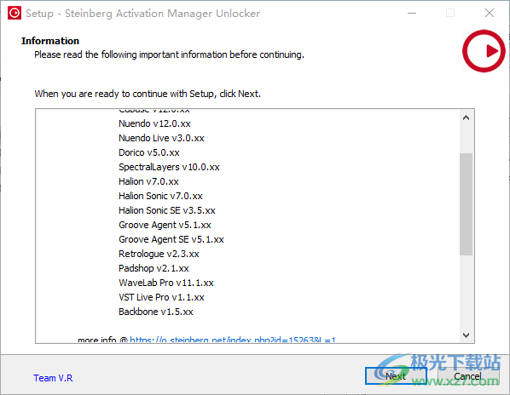This screenshot has width=510, height=395.
Task: Click the setup icon in the title bar
Action: click(x=14, y=13)
